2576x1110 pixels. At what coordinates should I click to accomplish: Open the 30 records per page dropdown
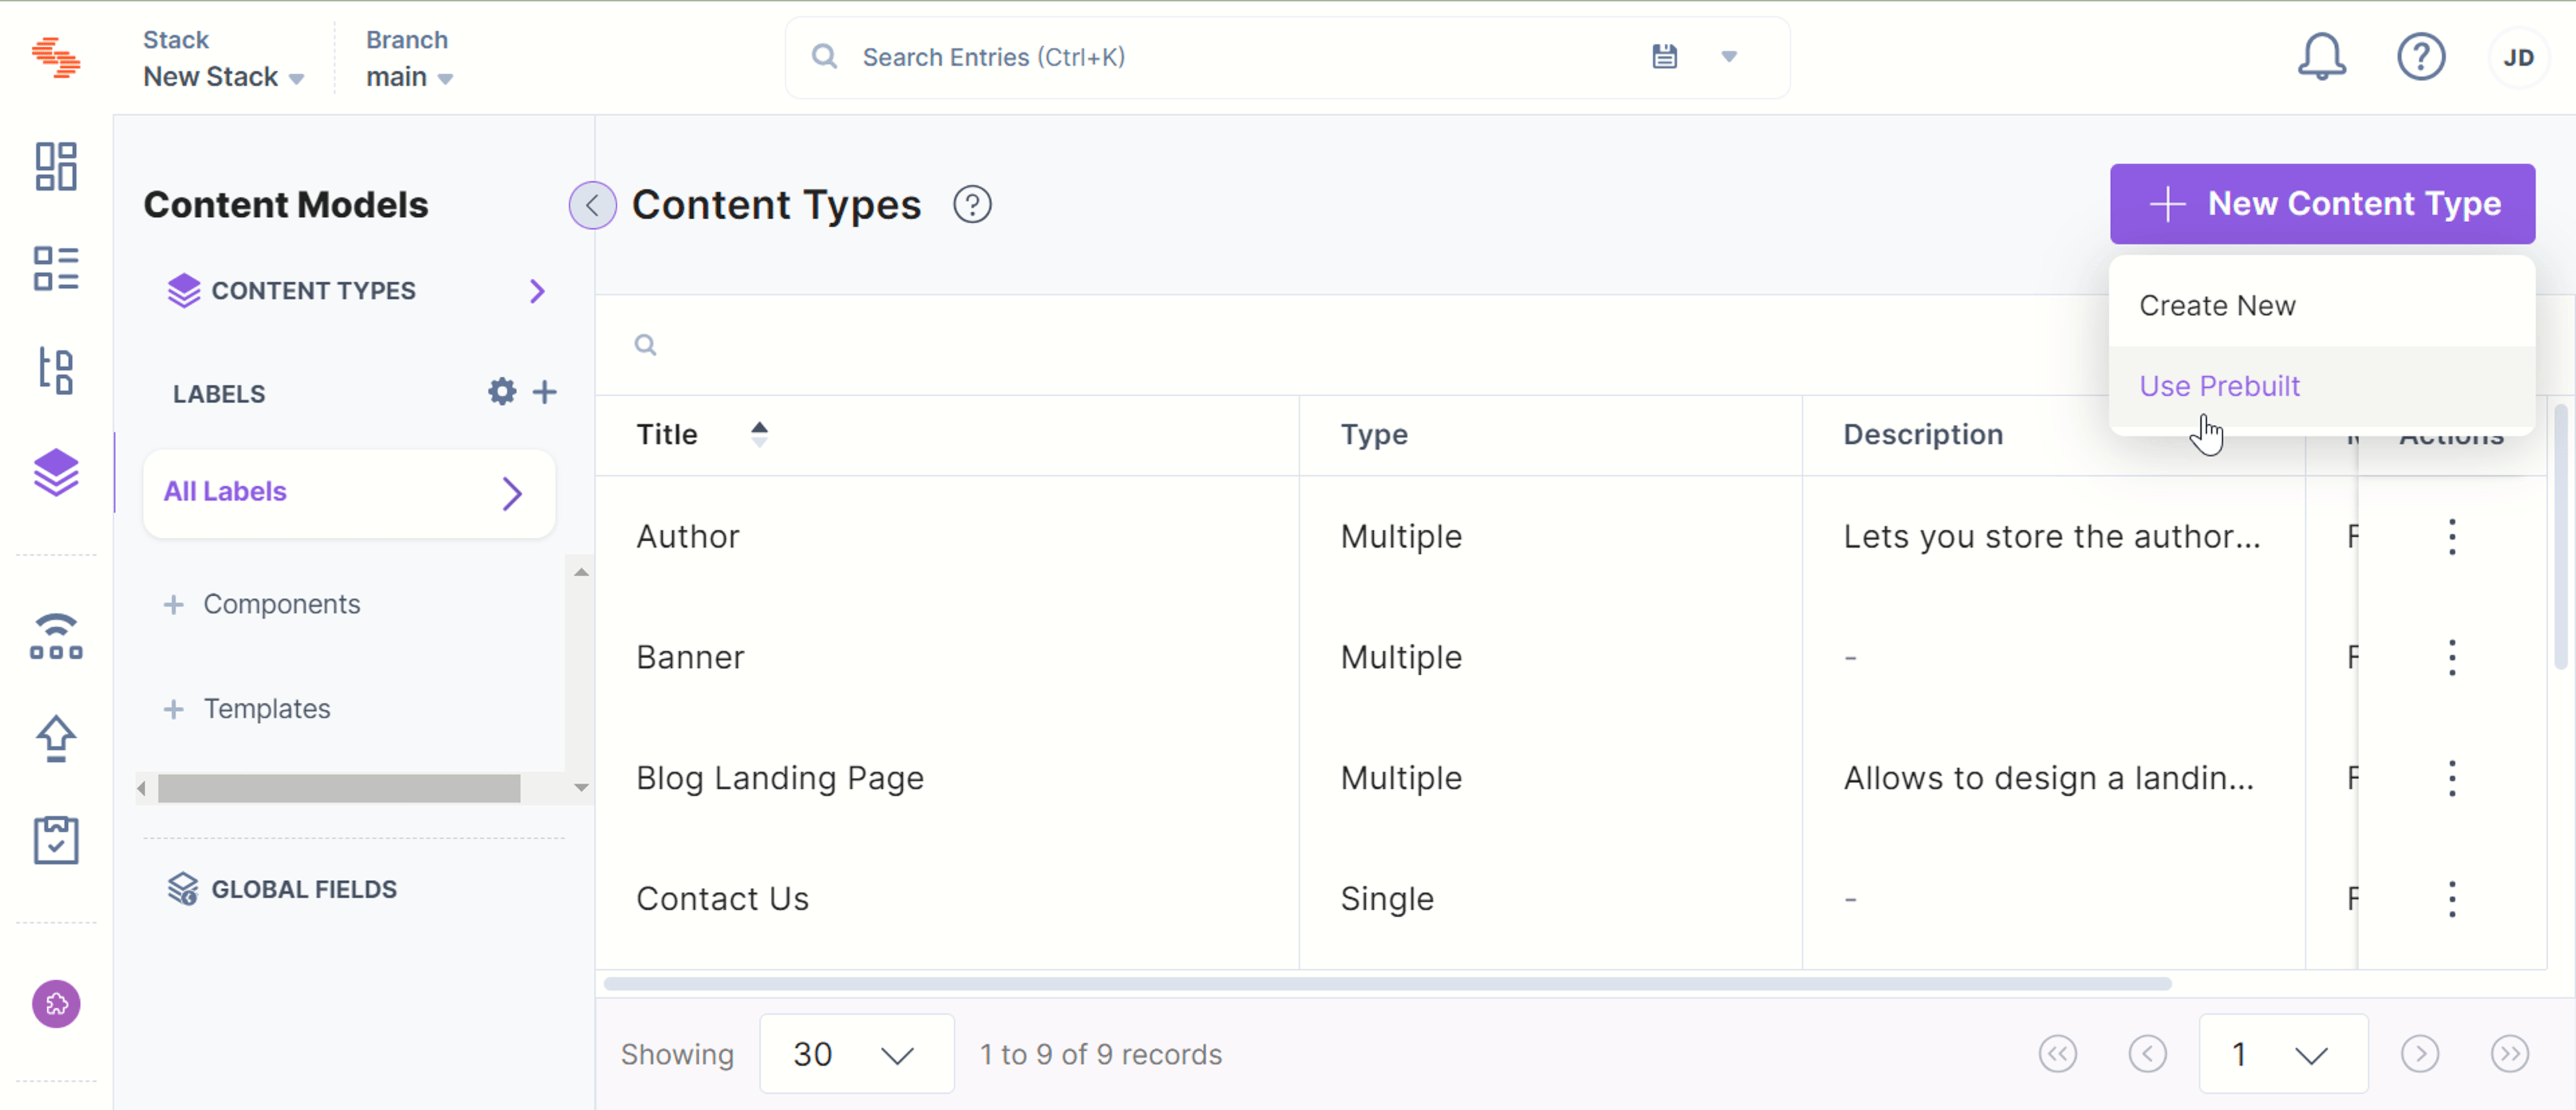coord(856,1053)
